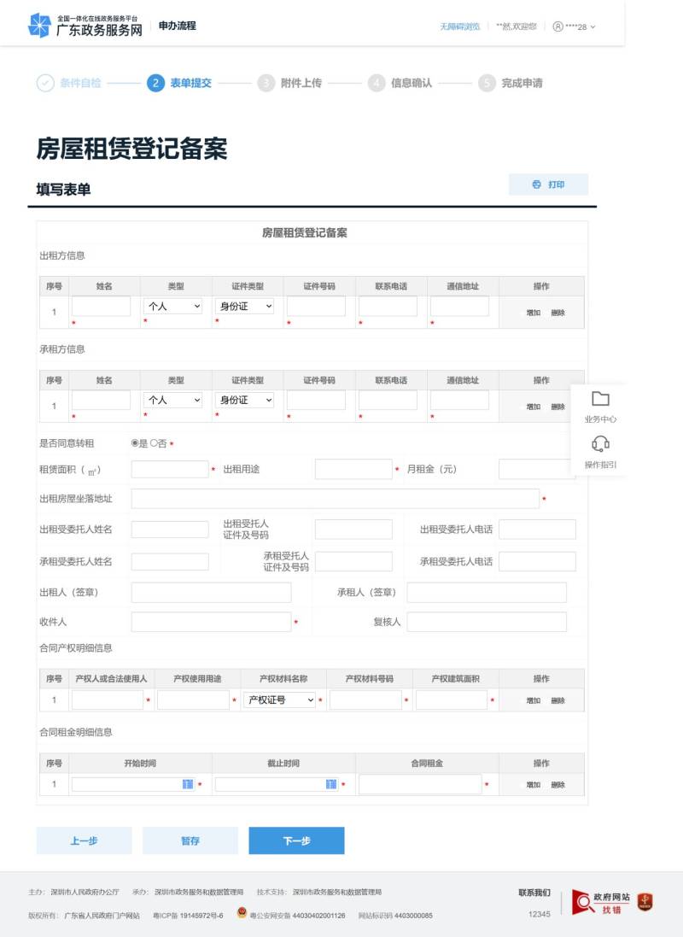Viewport: 683px width, 937px height.
Task: Click 删除 in 出租方信息 row
Action: [557, 313]
